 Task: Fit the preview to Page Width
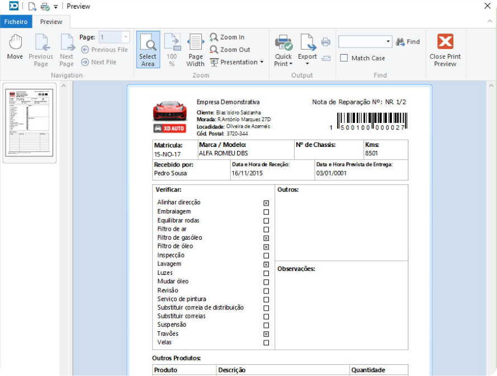pyautogui.click(x=196, y=50)
